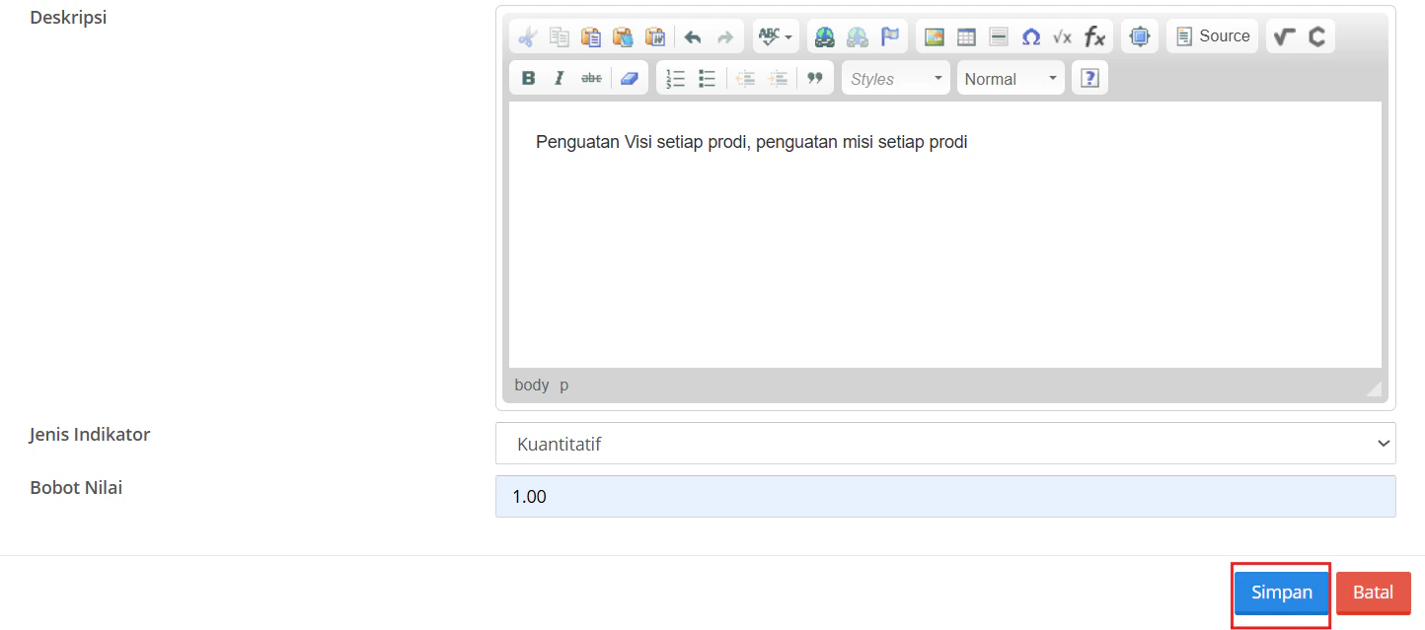
Task: Click the Remove Format eraser icon
Action: coord(630,77)
